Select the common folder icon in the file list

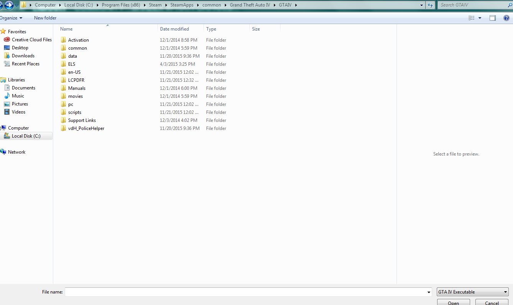[64, 48]
